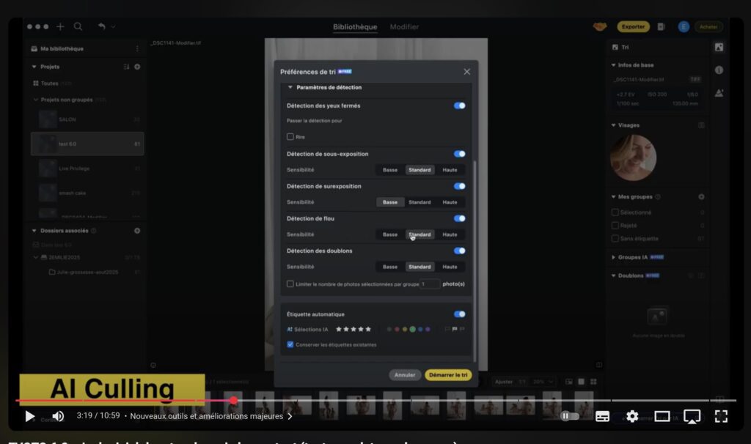Viewport: 751px width, 444px height.
Task: Mute the video volume speaker icon
Action: click(58, 416)
